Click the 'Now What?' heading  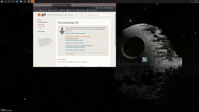62,59
